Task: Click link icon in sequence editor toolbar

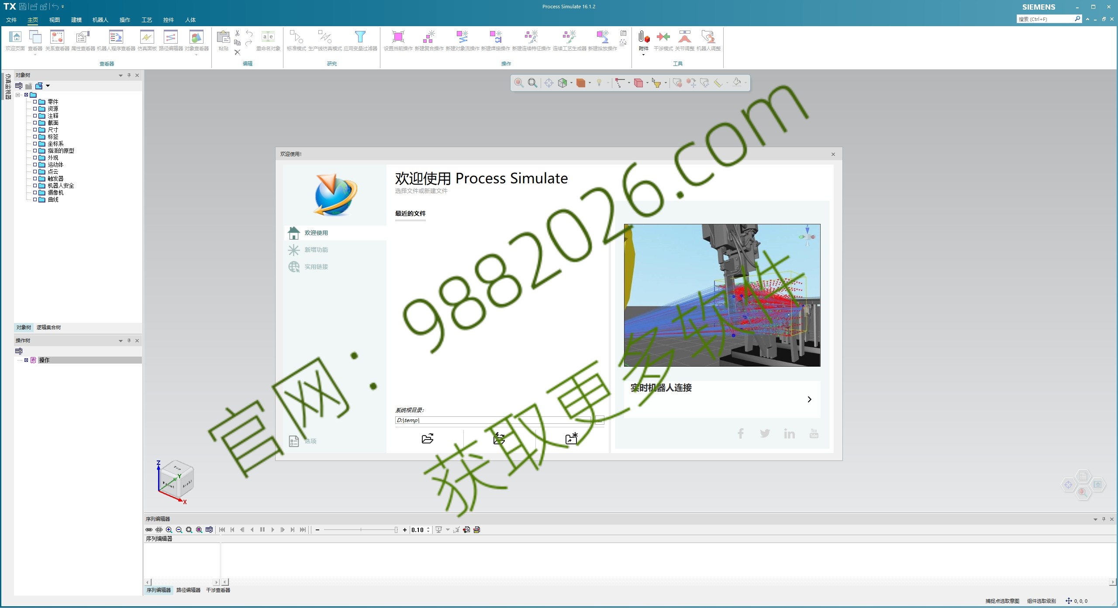Action: 149,529
